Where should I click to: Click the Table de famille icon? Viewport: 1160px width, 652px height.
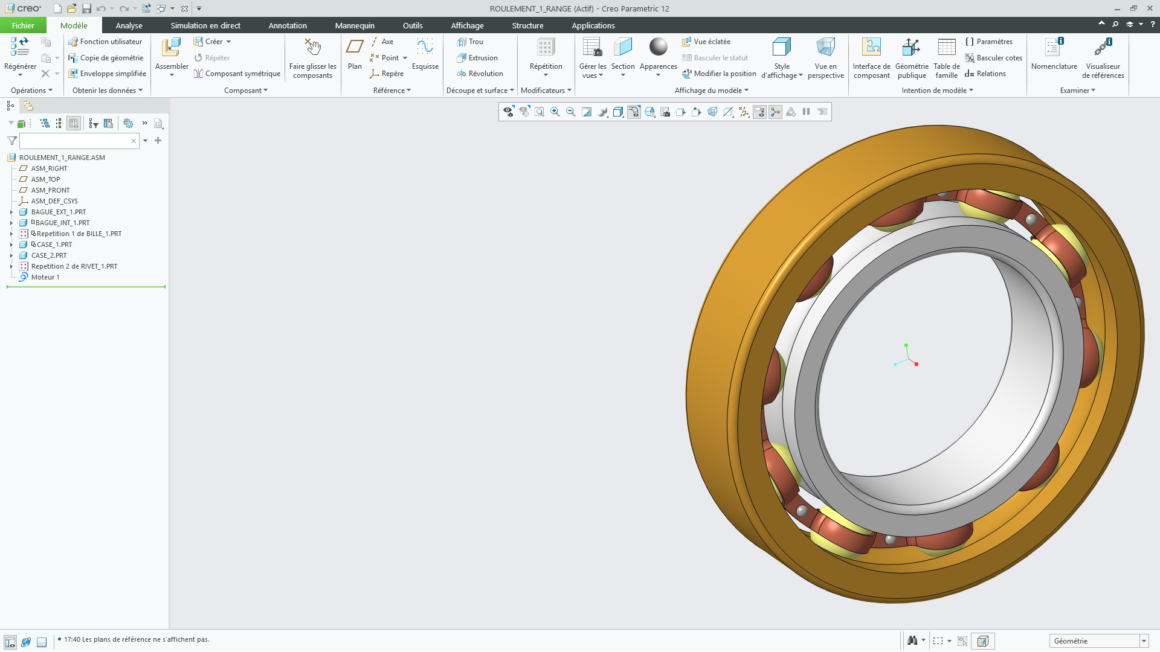946,47
